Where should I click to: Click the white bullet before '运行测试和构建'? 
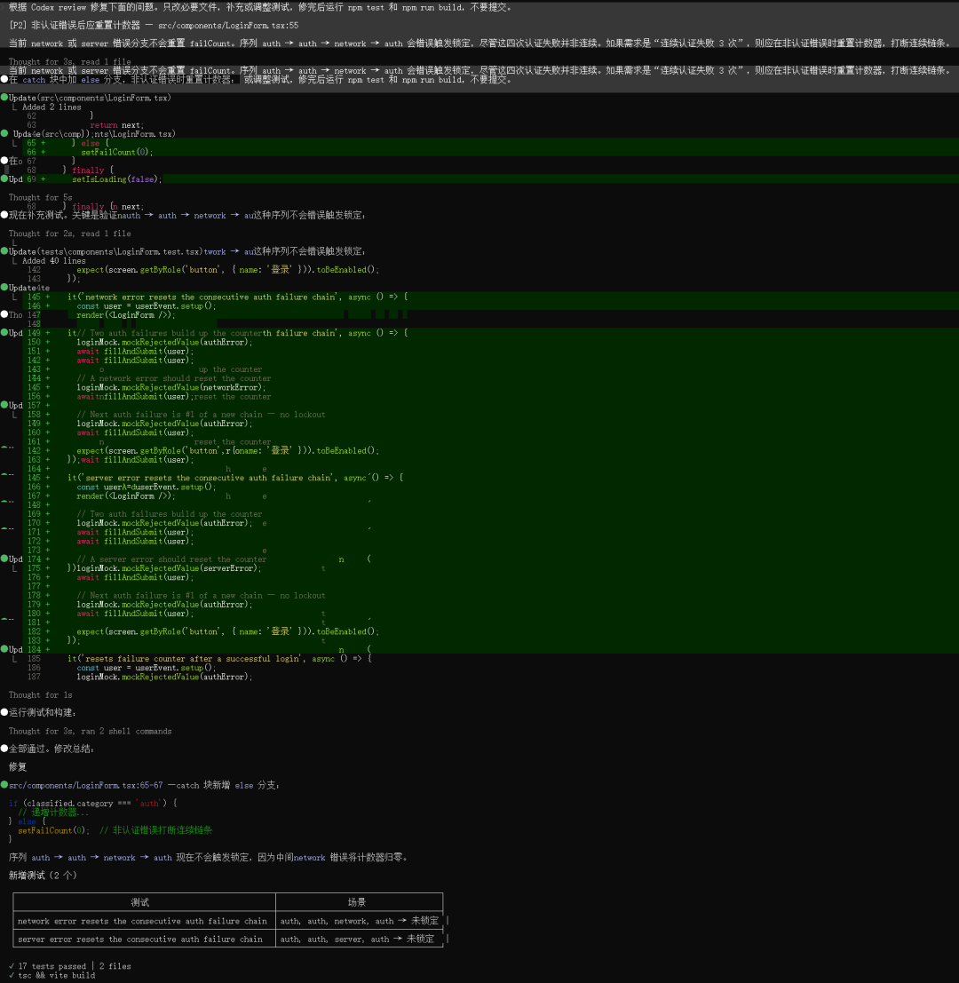[x=4, y=712]
